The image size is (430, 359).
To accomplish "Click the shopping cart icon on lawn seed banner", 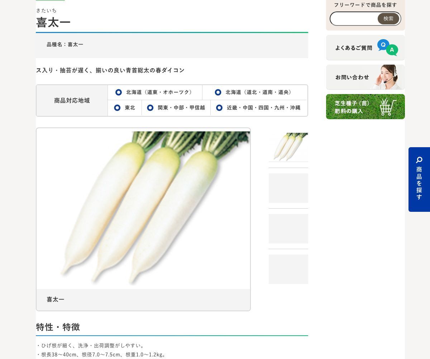I will 388,107.
